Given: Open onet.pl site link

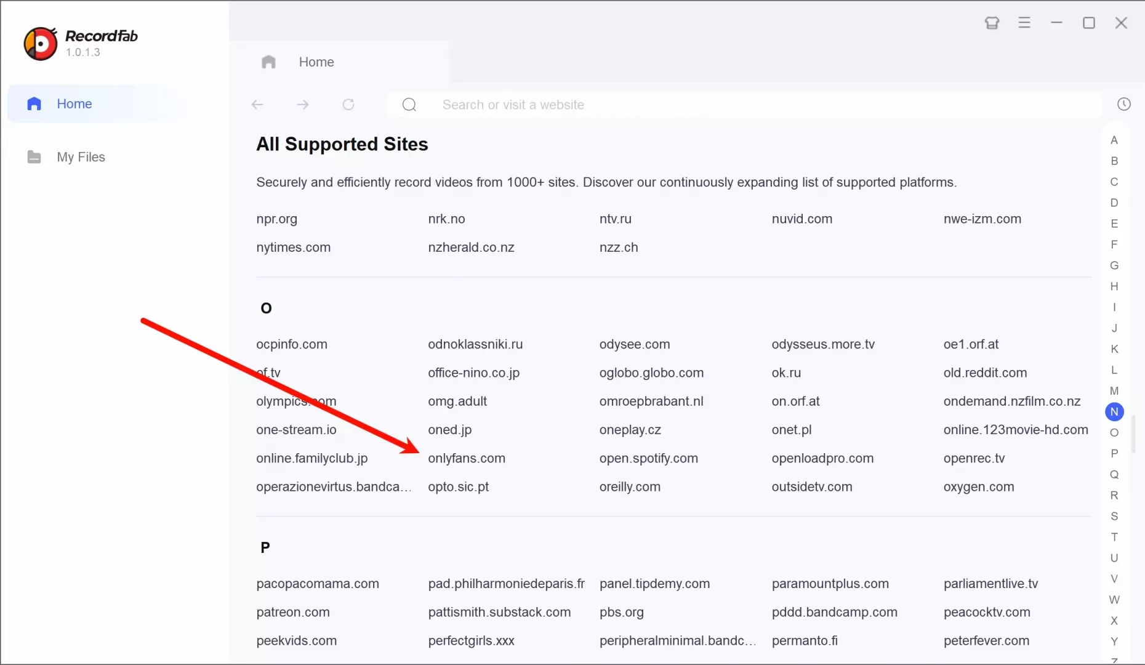Looking at the screenshot, I should click(x=792, y=430).
